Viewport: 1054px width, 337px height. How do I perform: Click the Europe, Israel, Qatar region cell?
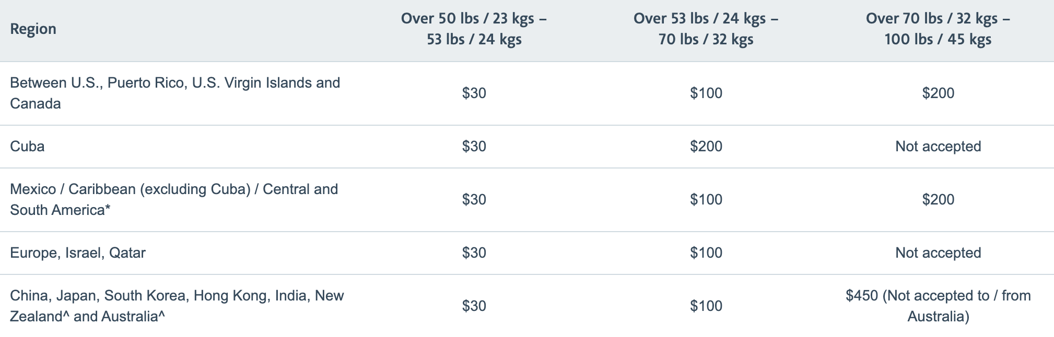tap(78, 253)
